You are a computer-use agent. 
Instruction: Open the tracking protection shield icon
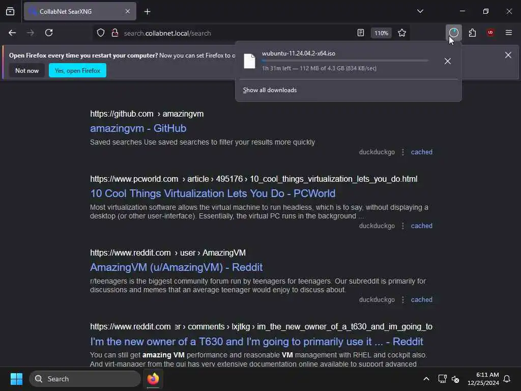(101, 33)
